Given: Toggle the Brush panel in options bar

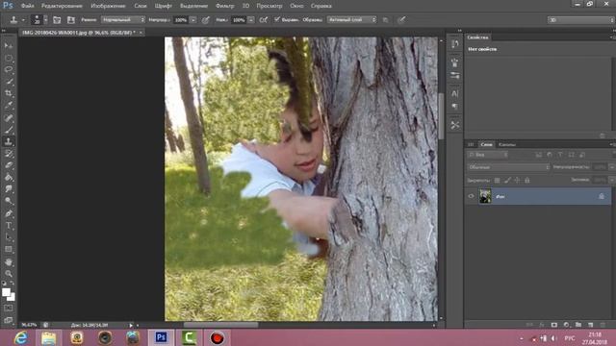Looking at the screenshot, I should tap(57, 19).
